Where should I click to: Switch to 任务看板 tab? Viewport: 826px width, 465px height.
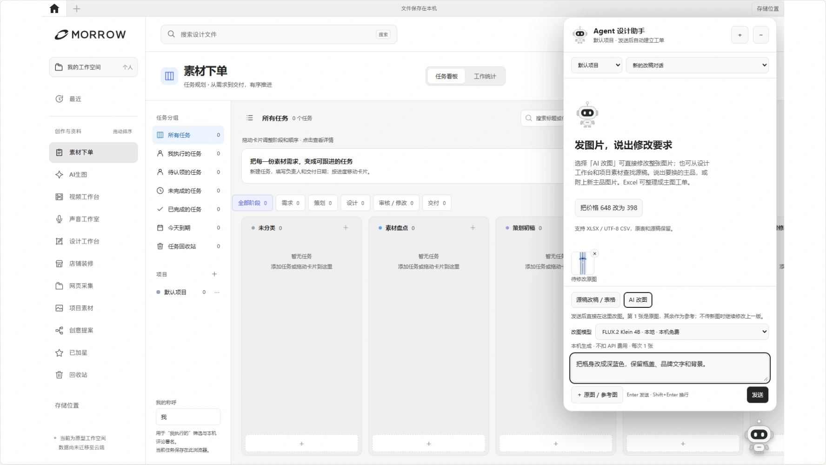(446, 76)
